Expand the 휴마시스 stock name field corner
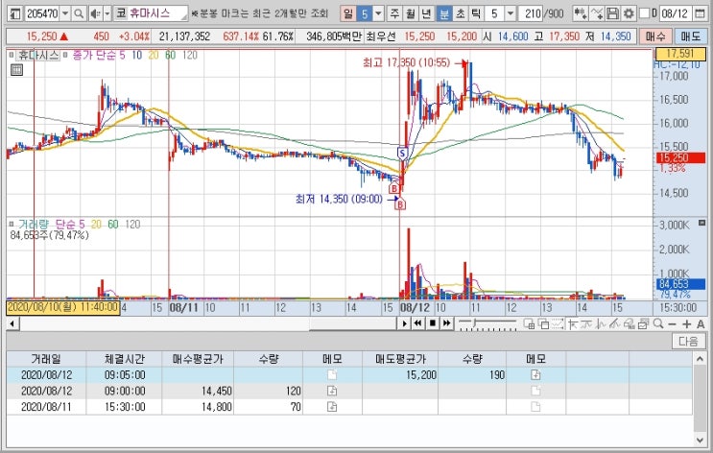Viewport: 713px width, 453px height. coord(184,17)
